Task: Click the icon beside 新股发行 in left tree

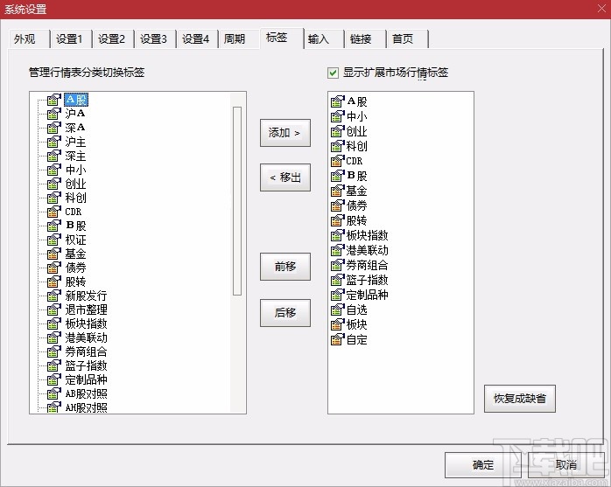Action: pos(54,296)
